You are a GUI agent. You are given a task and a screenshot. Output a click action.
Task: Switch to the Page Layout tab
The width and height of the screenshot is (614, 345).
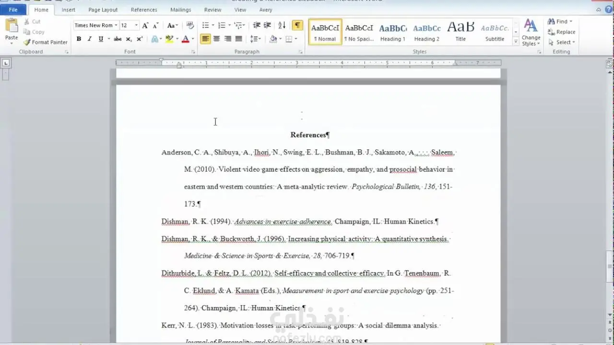click(x=103, y=10)
